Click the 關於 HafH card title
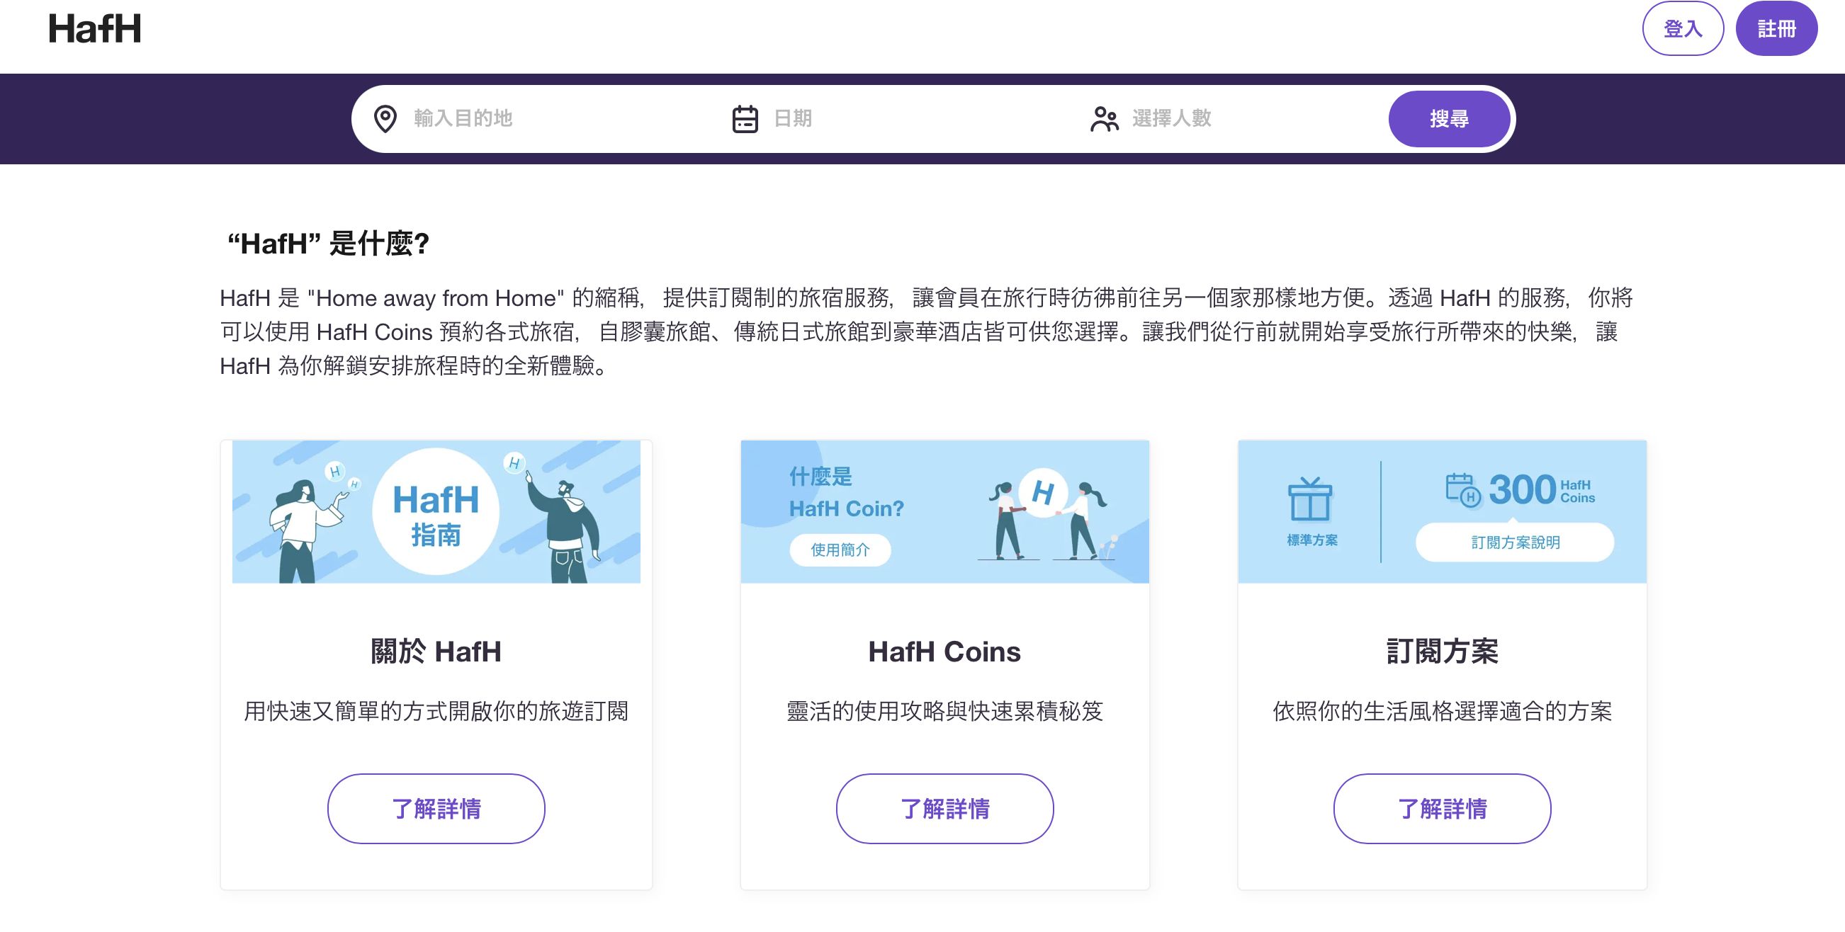Screen dimensions: 1845x932 click(436, 652)
